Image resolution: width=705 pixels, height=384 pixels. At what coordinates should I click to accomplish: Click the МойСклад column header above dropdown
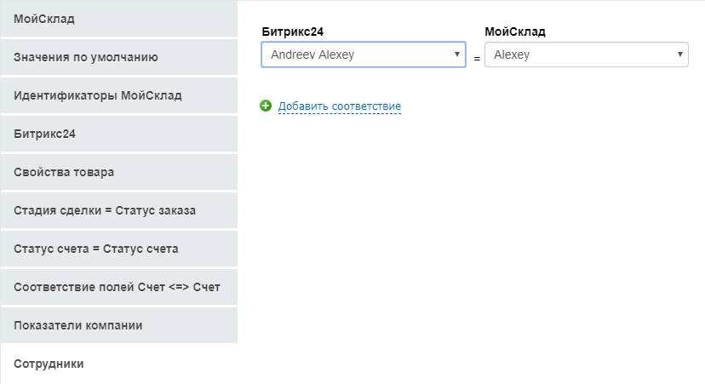pos(514,32)
